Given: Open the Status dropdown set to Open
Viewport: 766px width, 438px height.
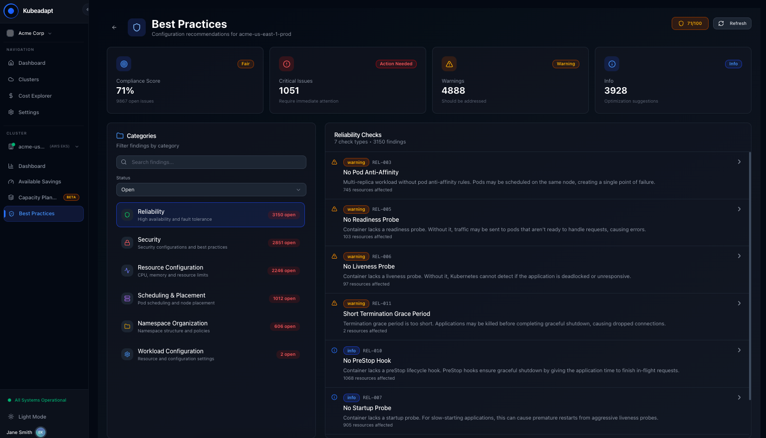Looking at the screenshot, I should pos(211,190).
